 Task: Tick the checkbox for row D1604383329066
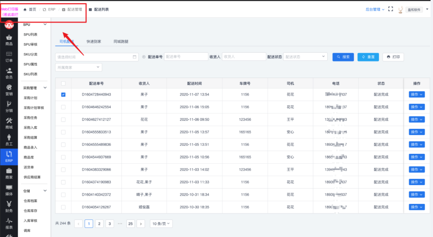click(x=63, y=170)
